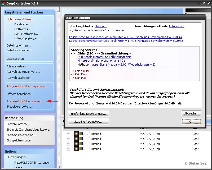Click Bild speichern unter
The width and height of the screenshot is (212, 170).
pos(21,140)
